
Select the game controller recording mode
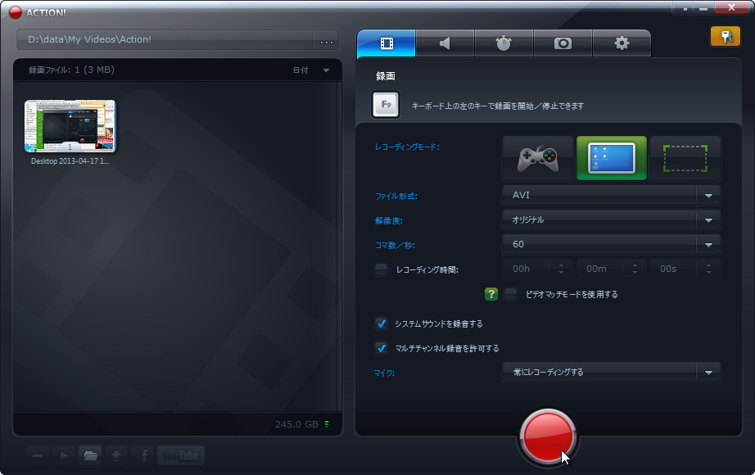(x=538, y=159)
